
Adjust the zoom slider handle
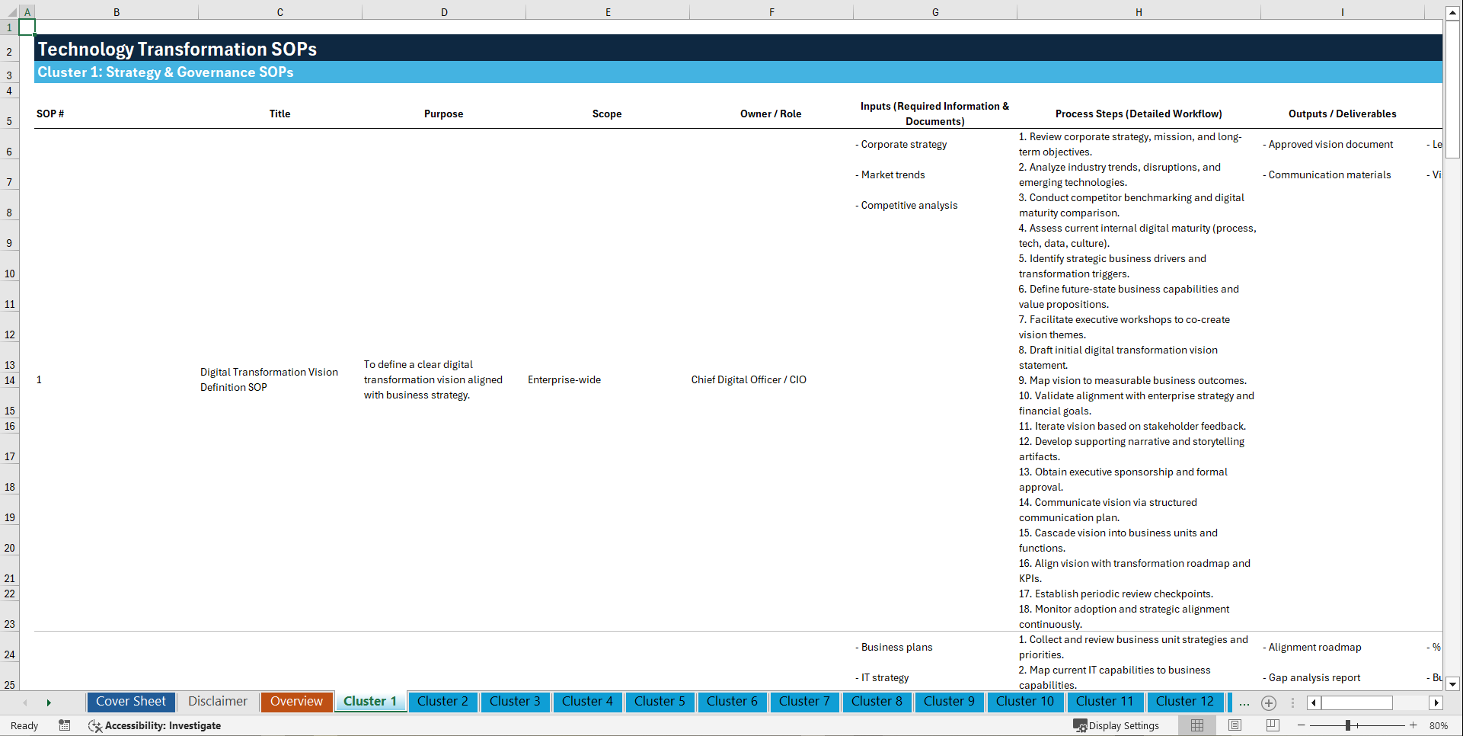coord(1350,726)
